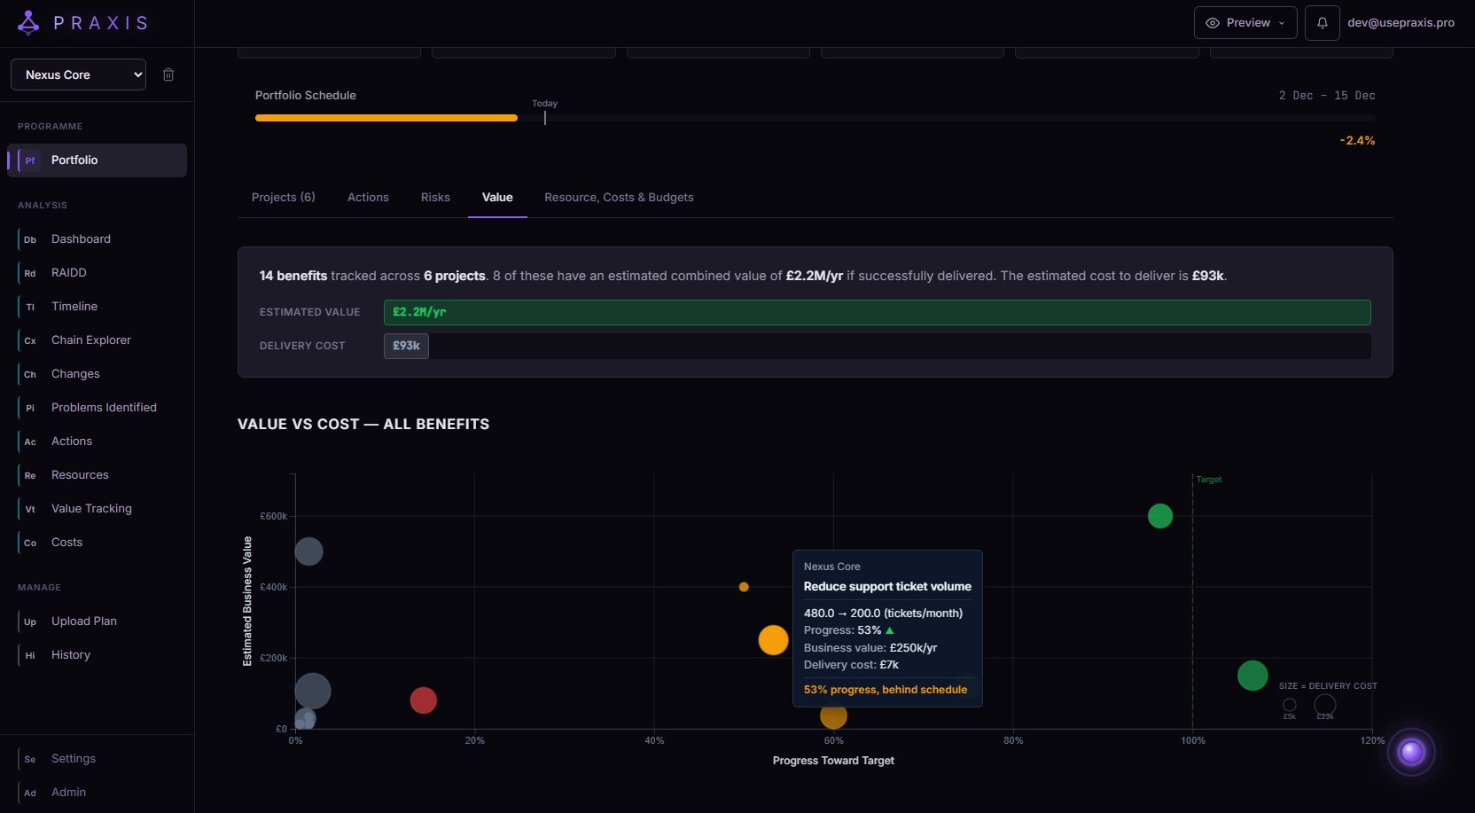The height and width of the screenshot is (813, 1475).
Task: Open the purple assistant orb
Action: click(1410, 753)
